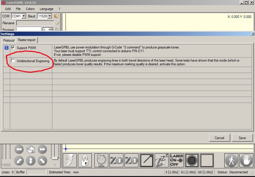Click the Support PWM description text
This screenshot has height=177, width=255.
(x=117, y=51)
